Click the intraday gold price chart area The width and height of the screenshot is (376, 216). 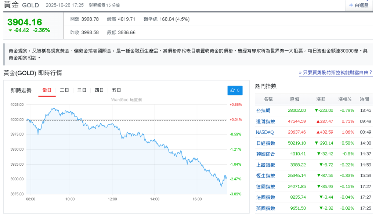pos(129,147)
